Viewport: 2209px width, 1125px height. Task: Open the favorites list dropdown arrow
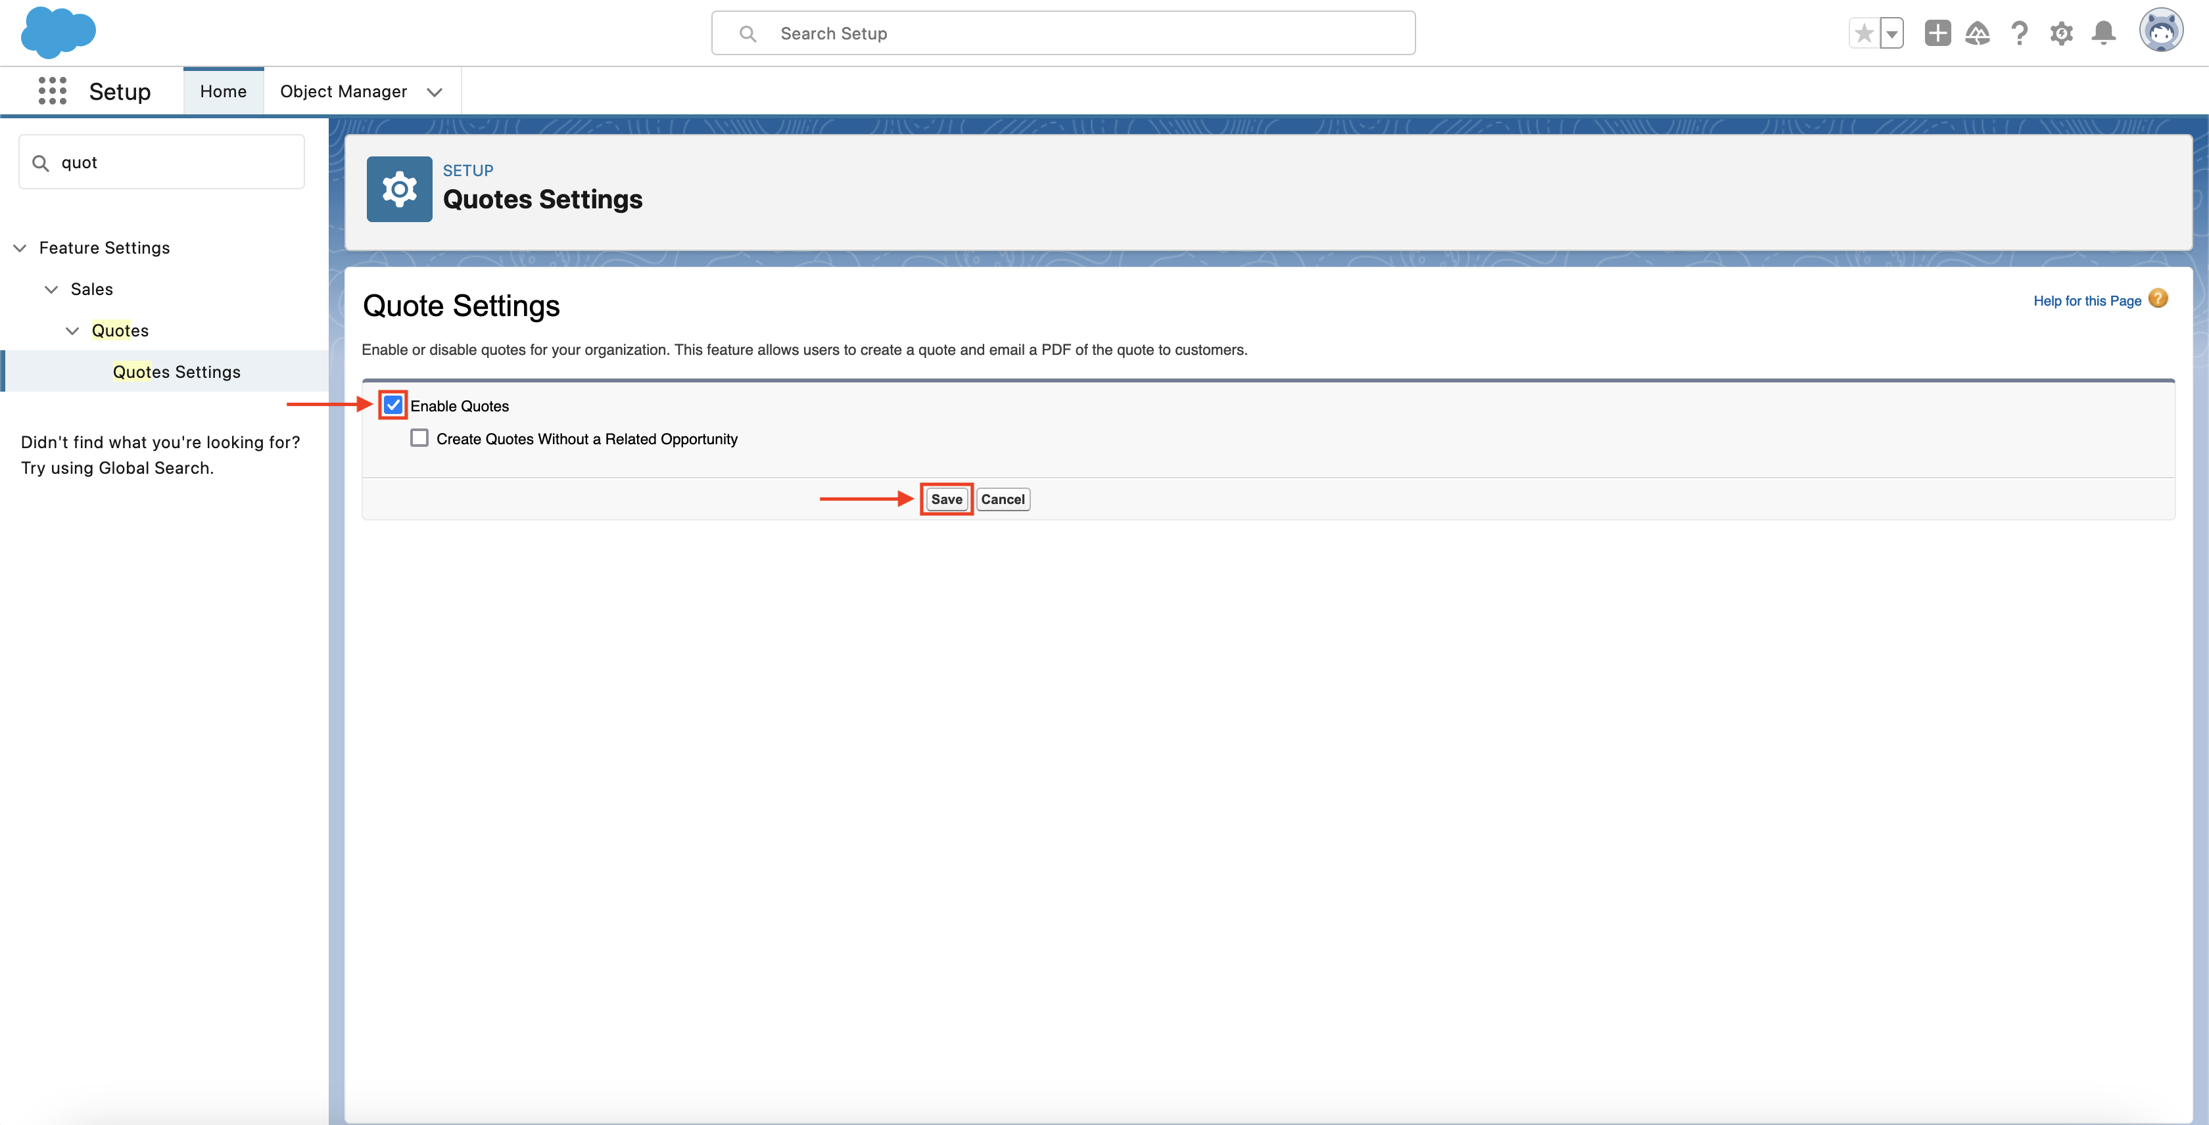point(1891,34)
